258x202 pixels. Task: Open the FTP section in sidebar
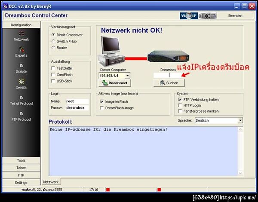[21, 175]
